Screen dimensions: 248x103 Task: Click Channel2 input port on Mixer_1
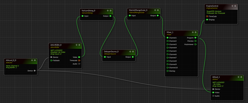coord(168,41)
